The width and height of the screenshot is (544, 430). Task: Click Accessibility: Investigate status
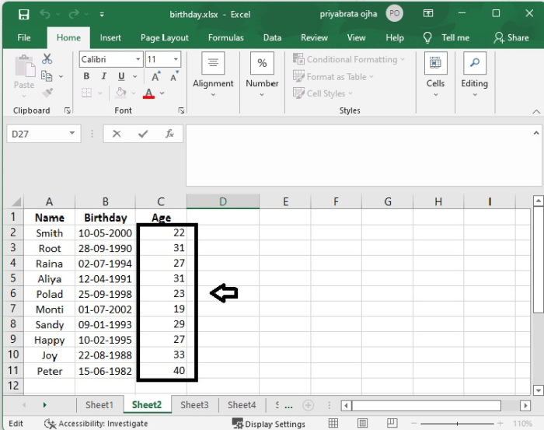pyautogui.click(x=96, y=424)
